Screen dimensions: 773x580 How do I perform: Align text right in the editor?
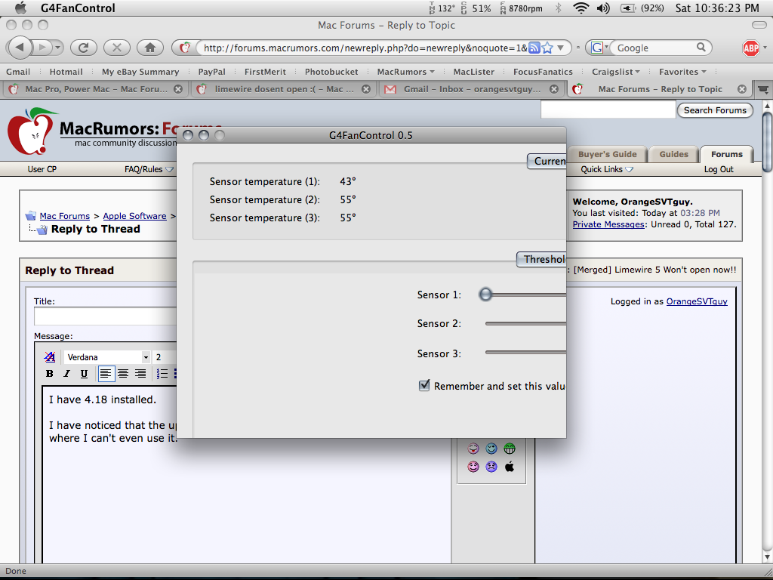140,373
